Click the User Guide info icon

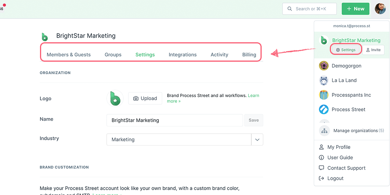pyautogui.click(x=321, y=157)
